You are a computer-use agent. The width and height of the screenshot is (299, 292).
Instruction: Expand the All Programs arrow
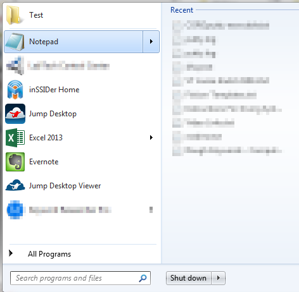tap(11, 253)
